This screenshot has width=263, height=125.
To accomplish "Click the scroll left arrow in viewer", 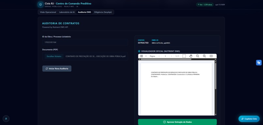I will pos(139,59).
